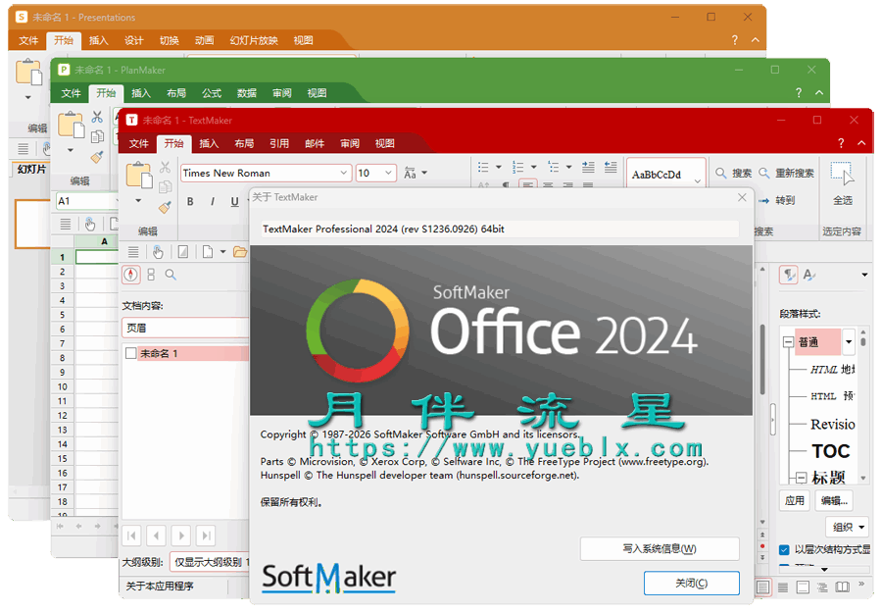The image size is (882, 612).
Task: Click the multilevel list icon in TextMaker
Action: 554,167
